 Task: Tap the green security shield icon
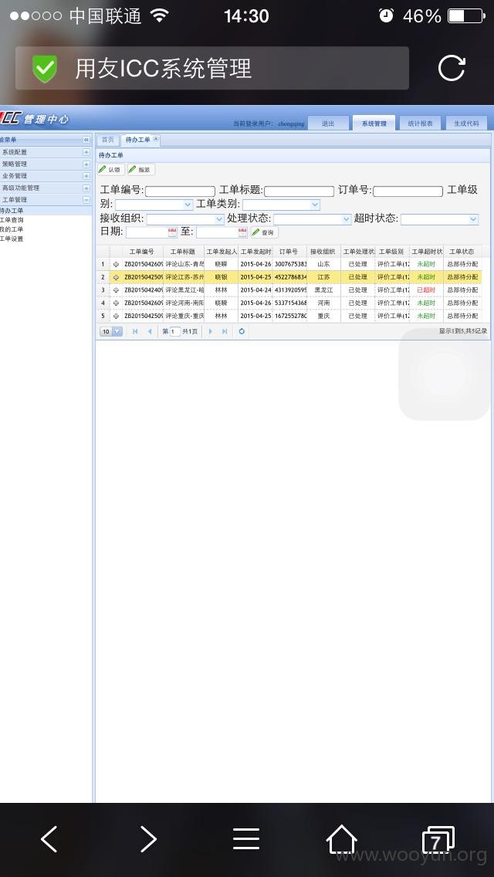pyautogui.click(x=45, y=68)
